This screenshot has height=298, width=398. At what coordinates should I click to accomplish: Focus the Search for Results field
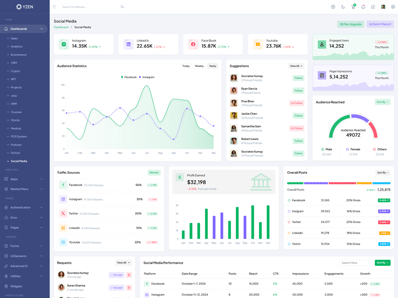tap(90, 7)
